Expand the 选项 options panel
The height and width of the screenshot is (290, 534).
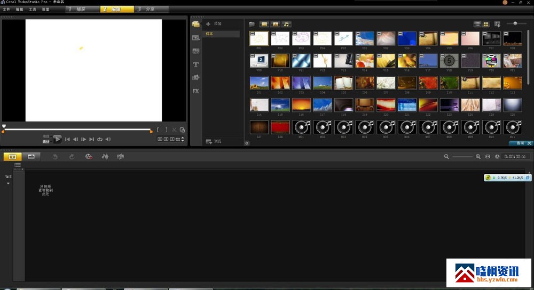(x=521, y=143)
